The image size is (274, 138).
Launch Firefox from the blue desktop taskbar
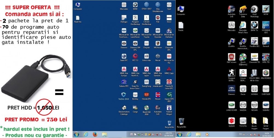click(95, 134)
